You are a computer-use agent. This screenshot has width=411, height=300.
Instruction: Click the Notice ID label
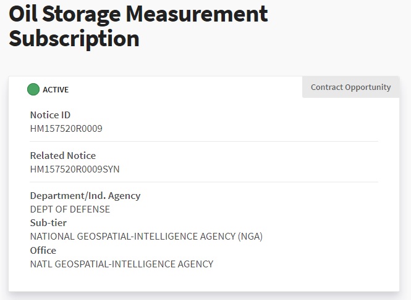point(50,115)
